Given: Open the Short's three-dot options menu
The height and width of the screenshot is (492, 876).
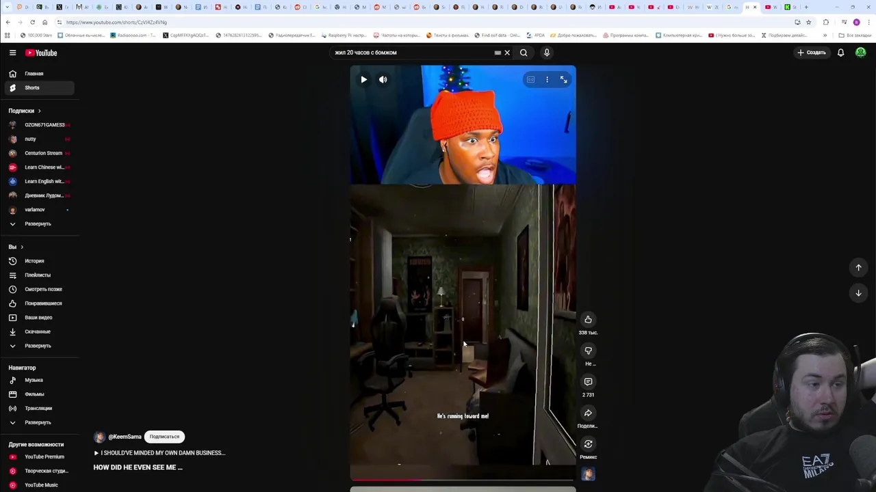Looking at the screenshot, I should pyautogui.click(x=547, y=80).
